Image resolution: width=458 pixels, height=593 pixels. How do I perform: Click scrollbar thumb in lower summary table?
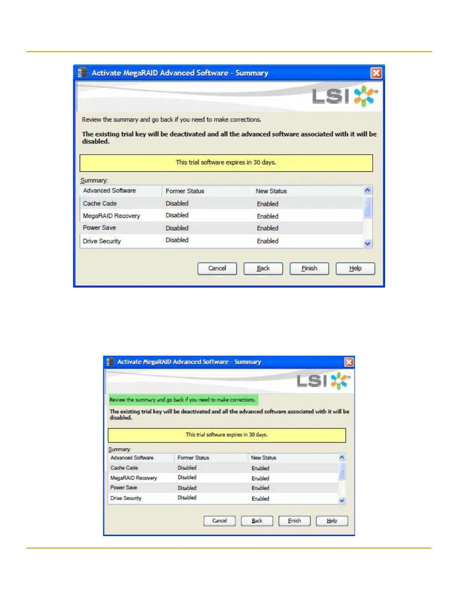coord(342,471)
